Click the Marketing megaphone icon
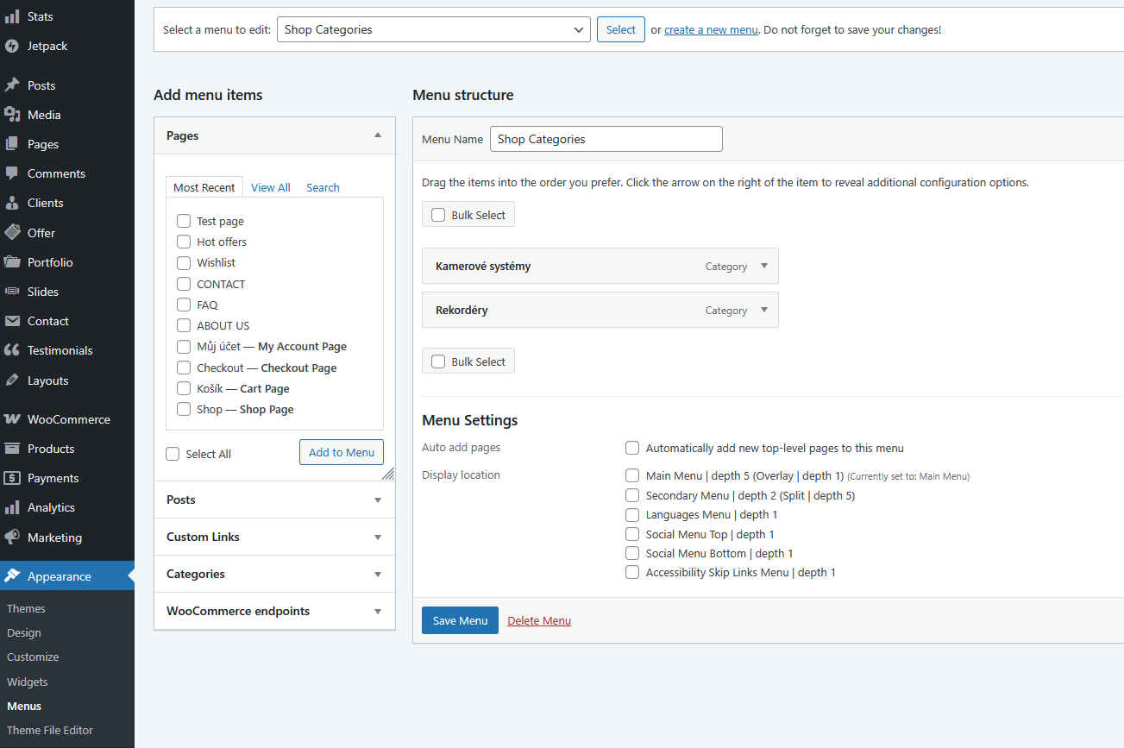Image resolution: width=1124 pixels, height=748 pixels. (x=12, y=537)
